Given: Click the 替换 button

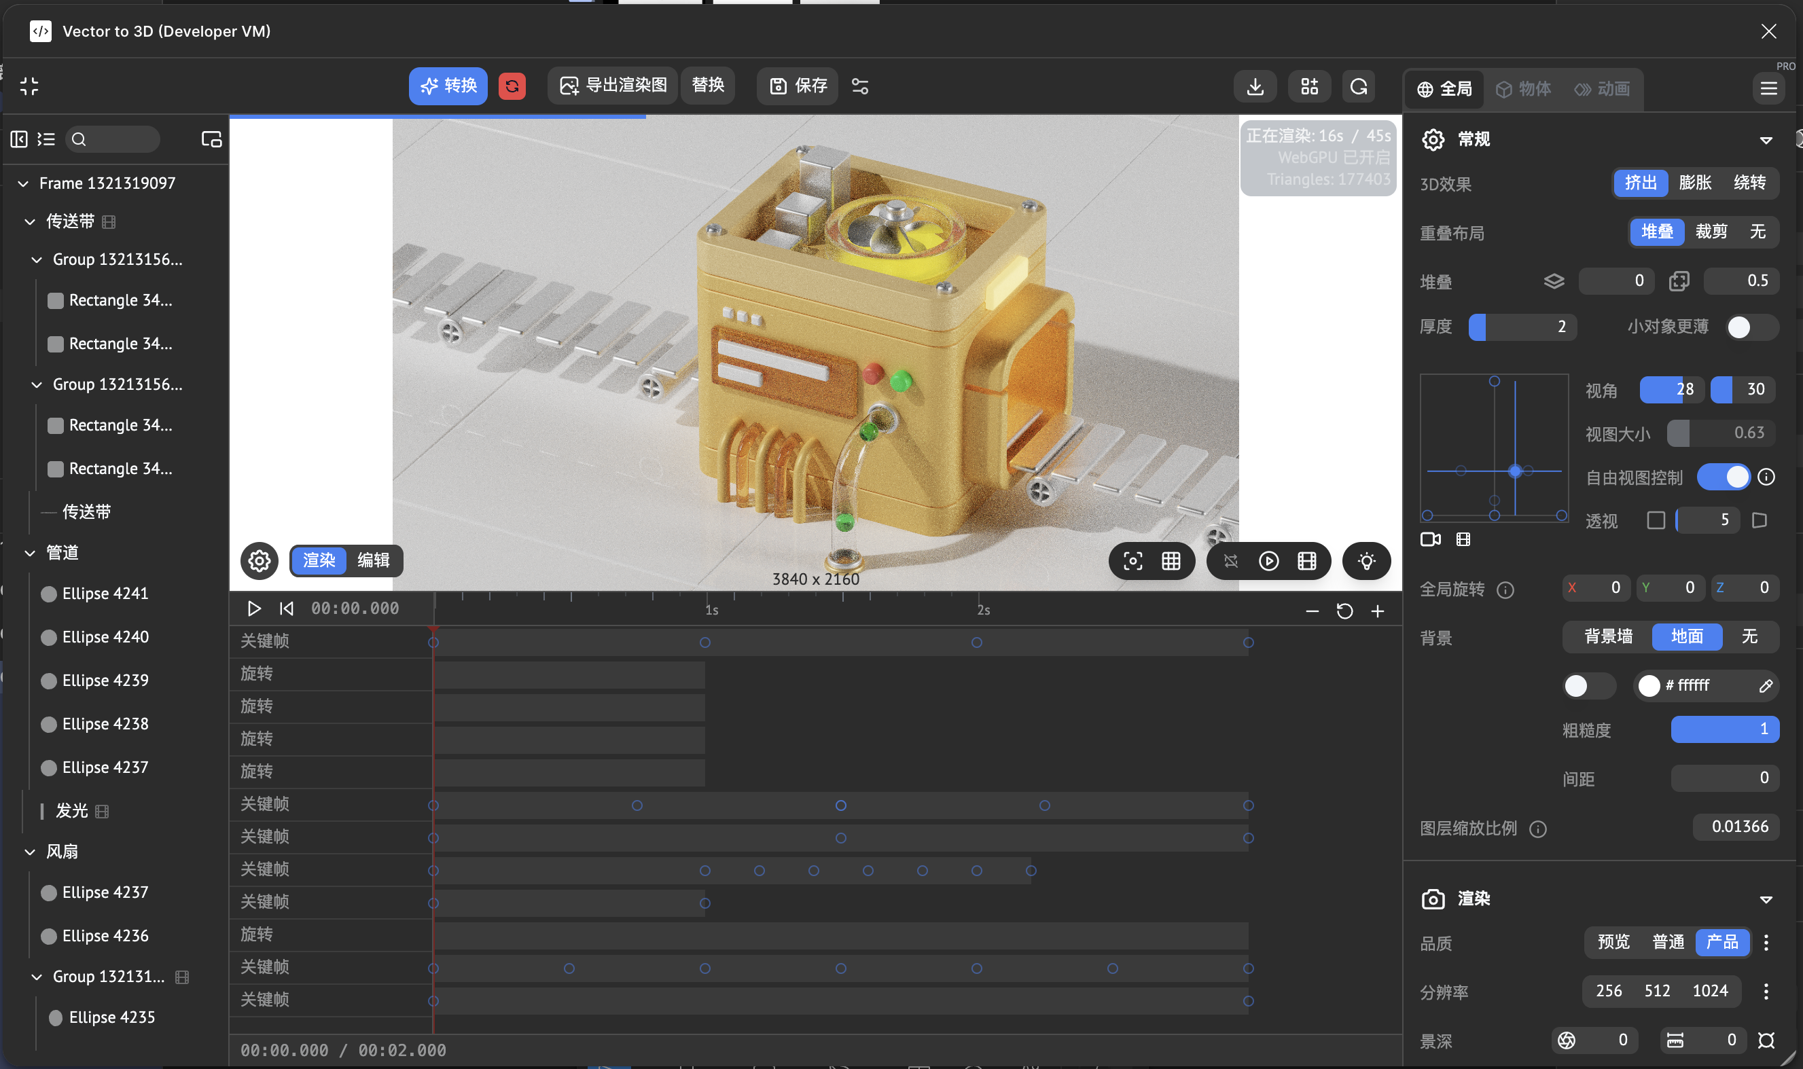Looking at the screenshot, I should point(707,86).
